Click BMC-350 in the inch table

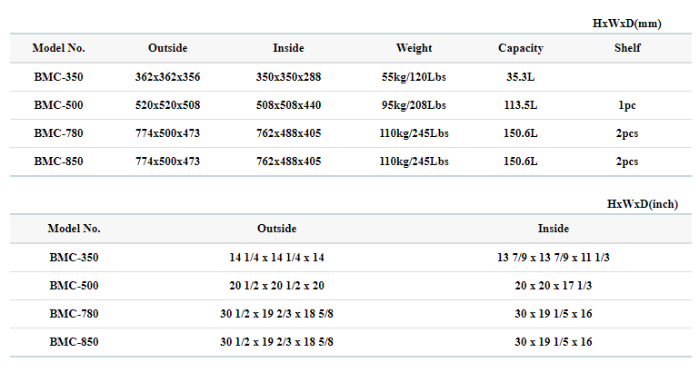[74, 258]
